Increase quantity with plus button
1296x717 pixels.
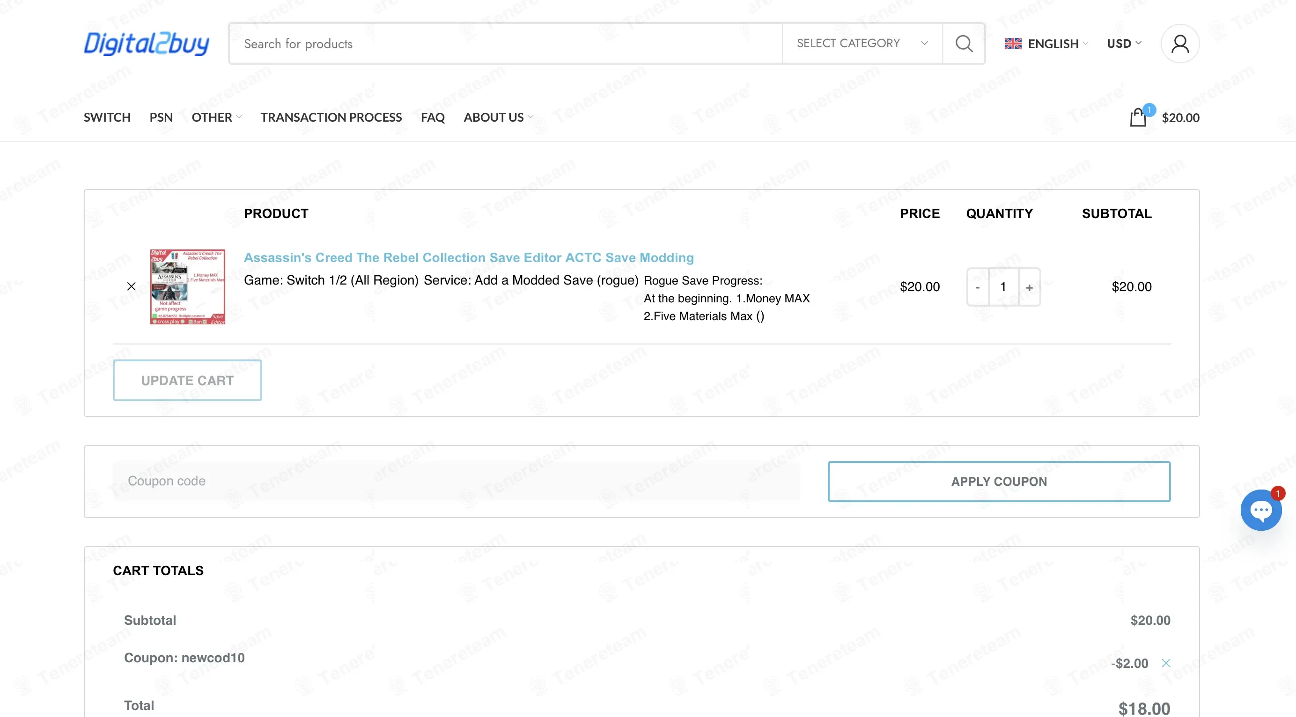pos(1029,286)
